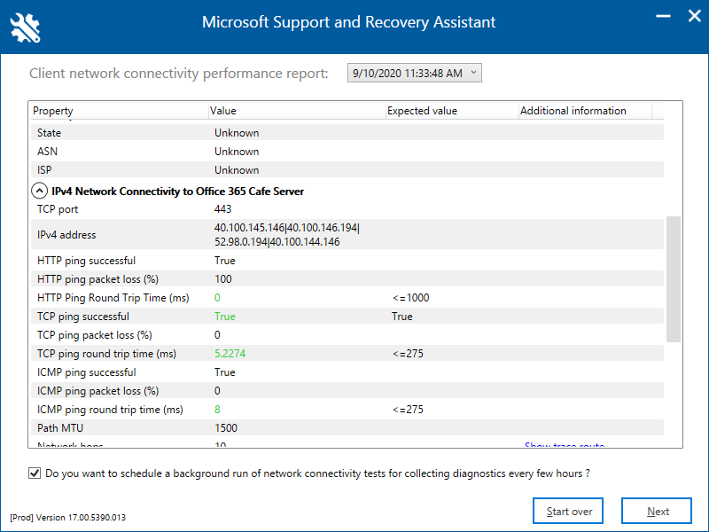Image resolution: width=709 pixels, height=532 pixels.
Task: Click the Client network connectivity performance report label
Action: [179, 74]
